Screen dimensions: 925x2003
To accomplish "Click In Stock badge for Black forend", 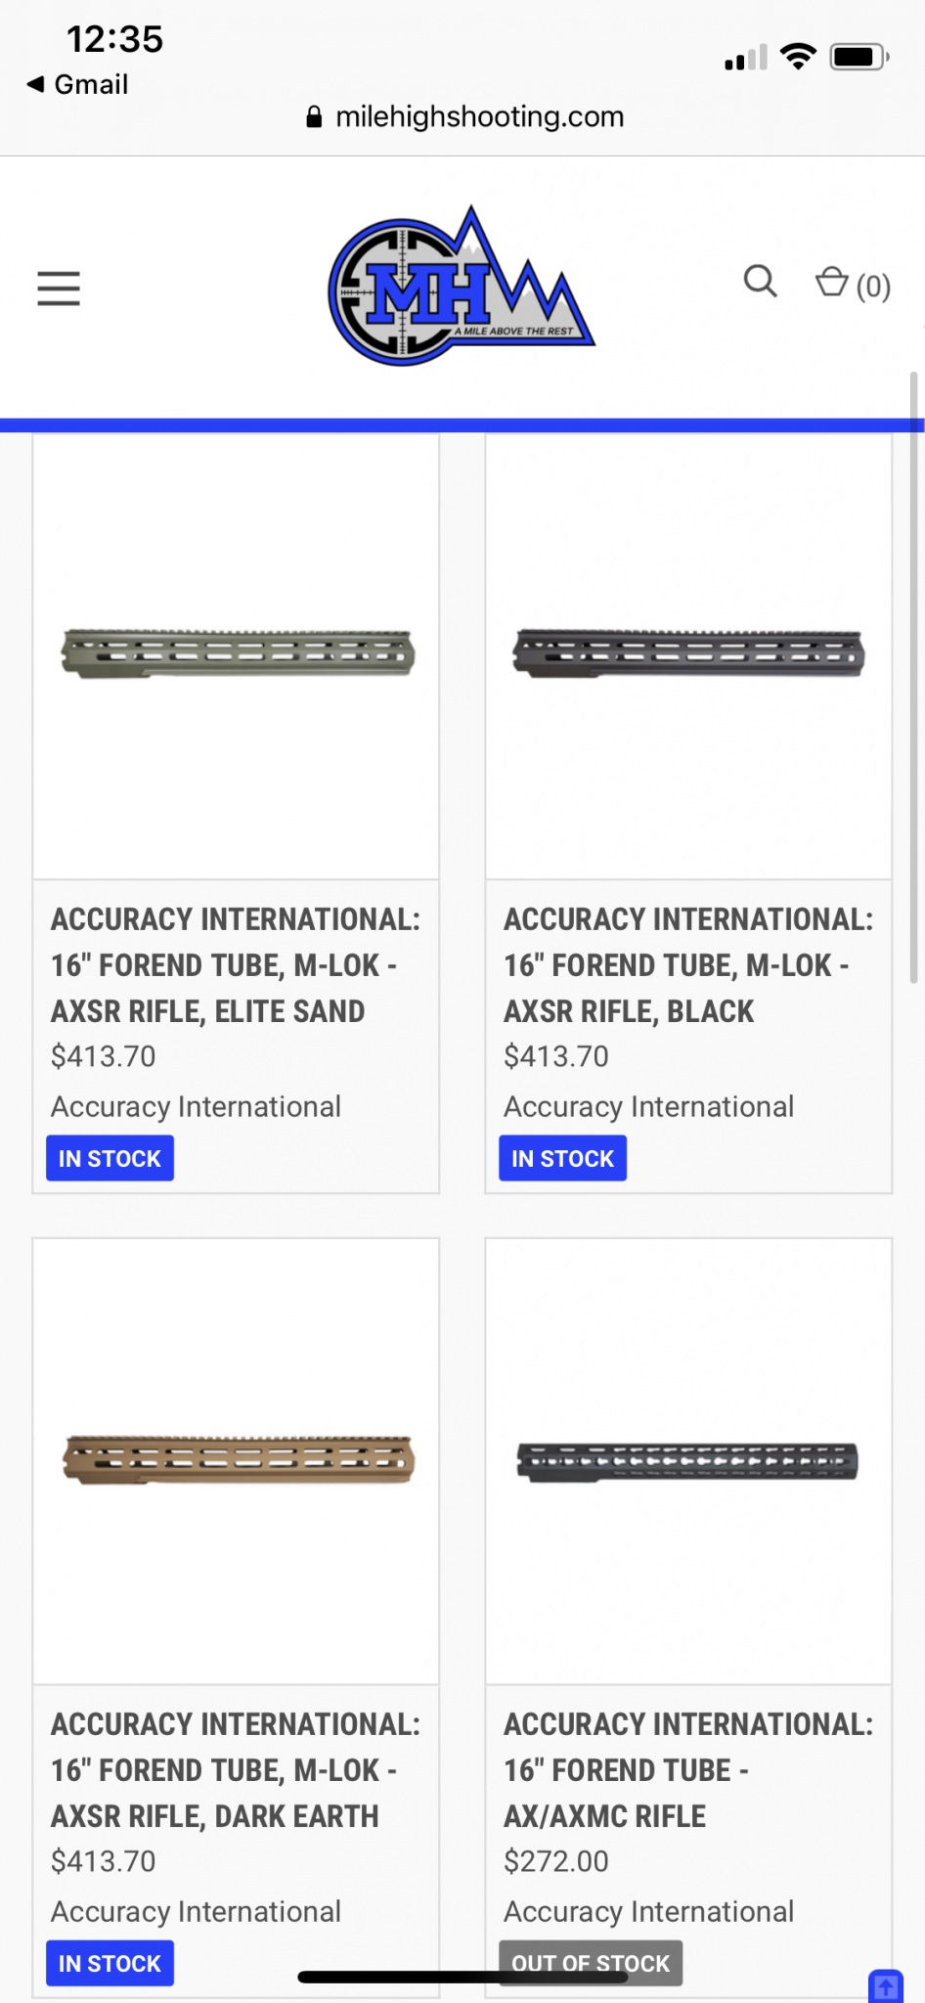I will (562, 1159).
